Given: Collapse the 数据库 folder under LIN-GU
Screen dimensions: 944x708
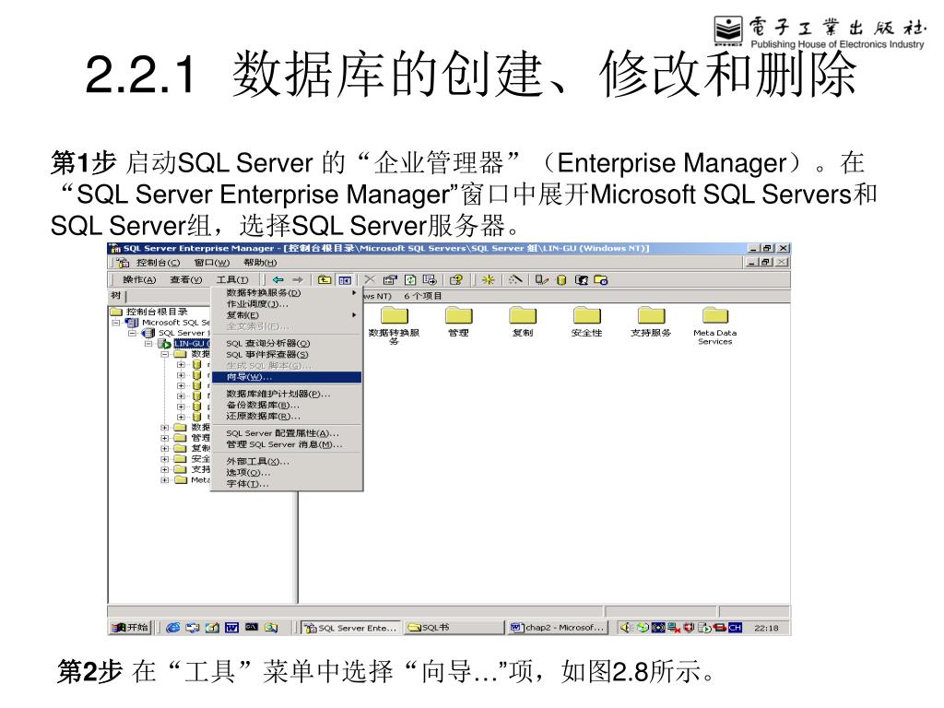Looking at the screenshot, I should point(164,355).
